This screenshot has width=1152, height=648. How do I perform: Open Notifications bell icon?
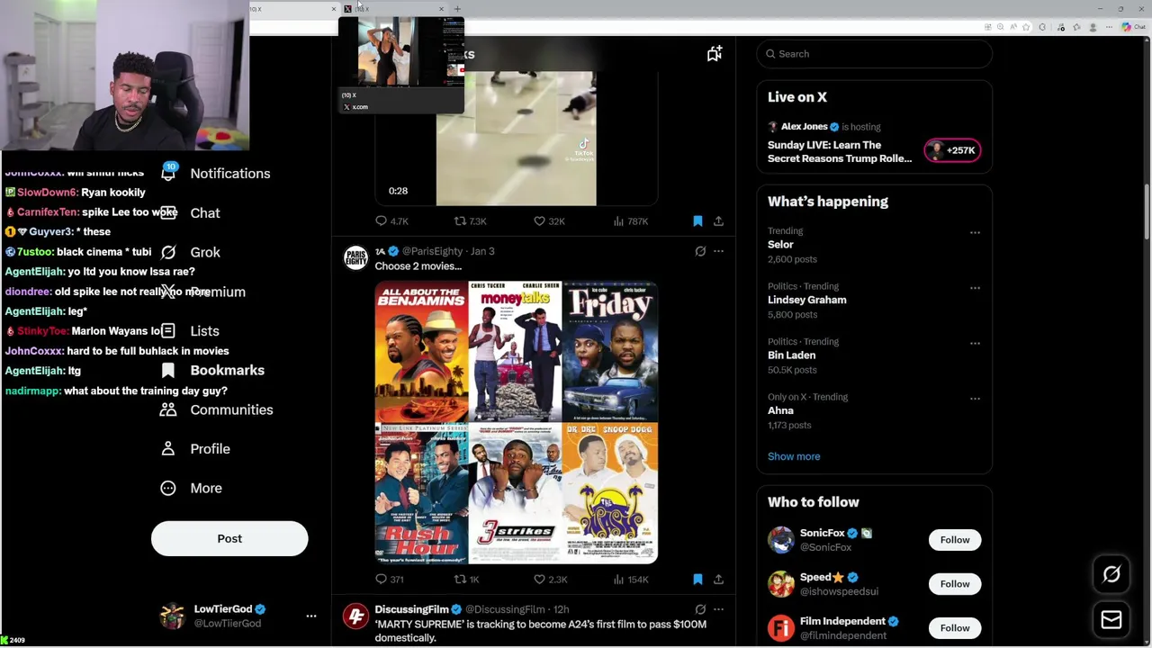click(168, 173)
